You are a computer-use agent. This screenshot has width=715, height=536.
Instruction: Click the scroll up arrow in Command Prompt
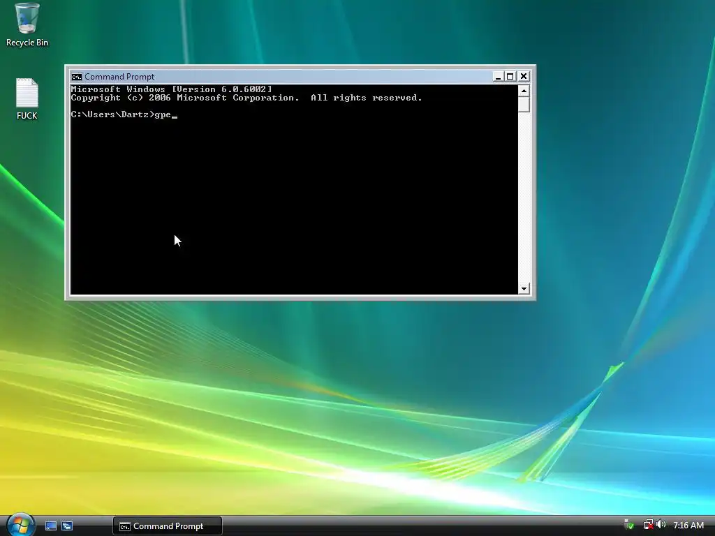524,91
